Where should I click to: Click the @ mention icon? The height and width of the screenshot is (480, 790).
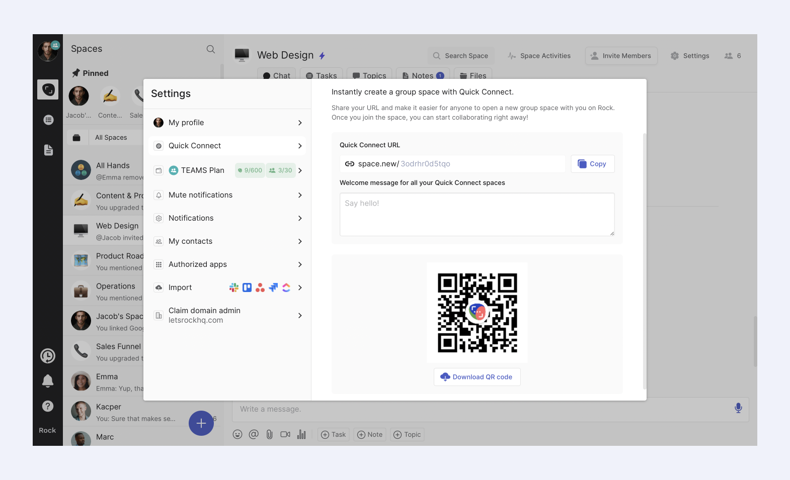pyautogui.click(x=254, y=435)
